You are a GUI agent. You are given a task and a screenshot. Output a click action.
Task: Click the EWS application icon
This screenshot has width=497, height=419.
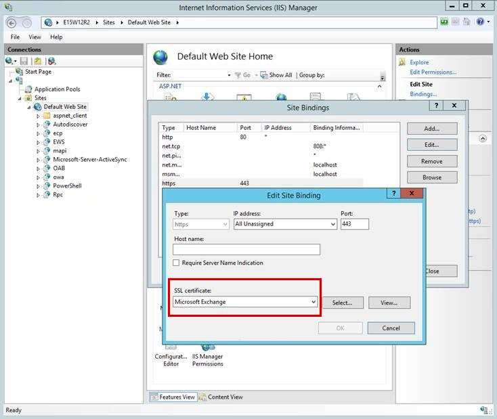click(x=47, y=141)
